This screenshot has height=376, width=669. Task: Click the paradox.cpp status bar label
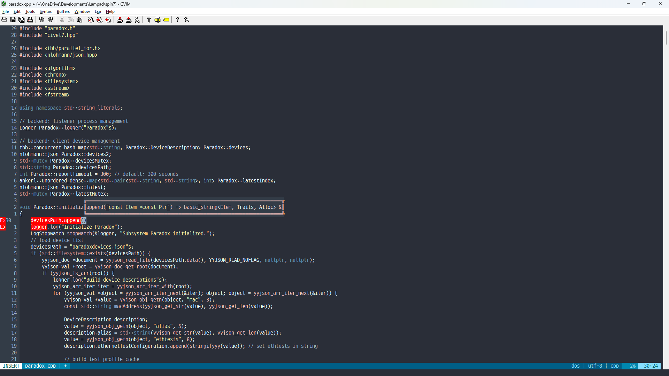coord(40,366)
